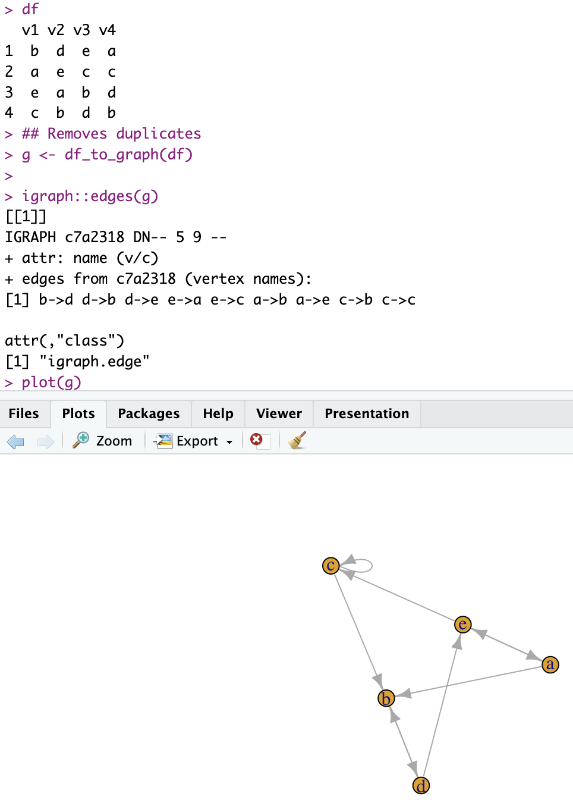Select the Plots tab
This screenshot has width=573, height=809.
(78, 413)
